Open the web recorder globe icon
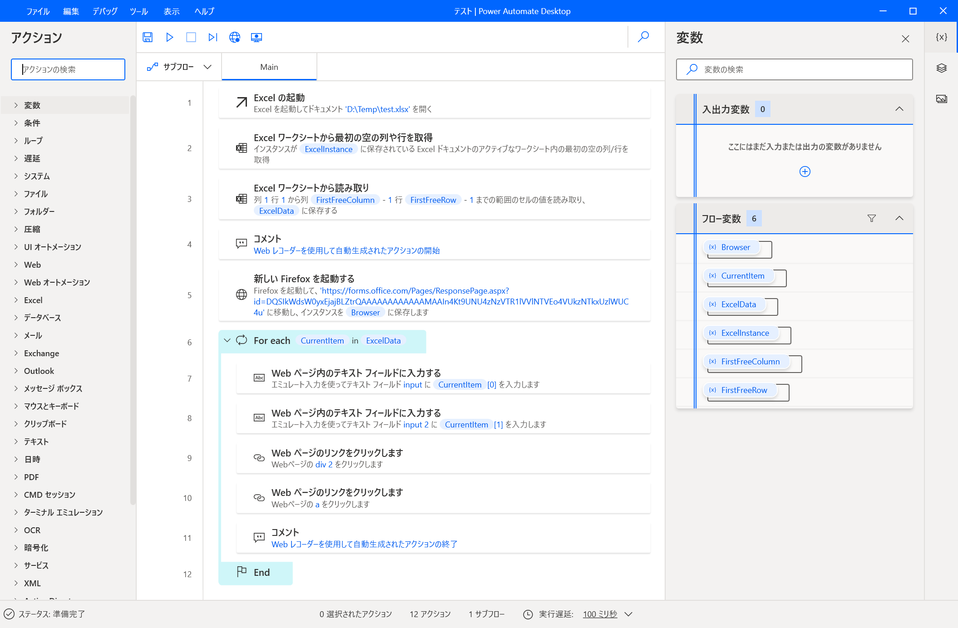Screen dimensions: 958x628 click(235, 37)
